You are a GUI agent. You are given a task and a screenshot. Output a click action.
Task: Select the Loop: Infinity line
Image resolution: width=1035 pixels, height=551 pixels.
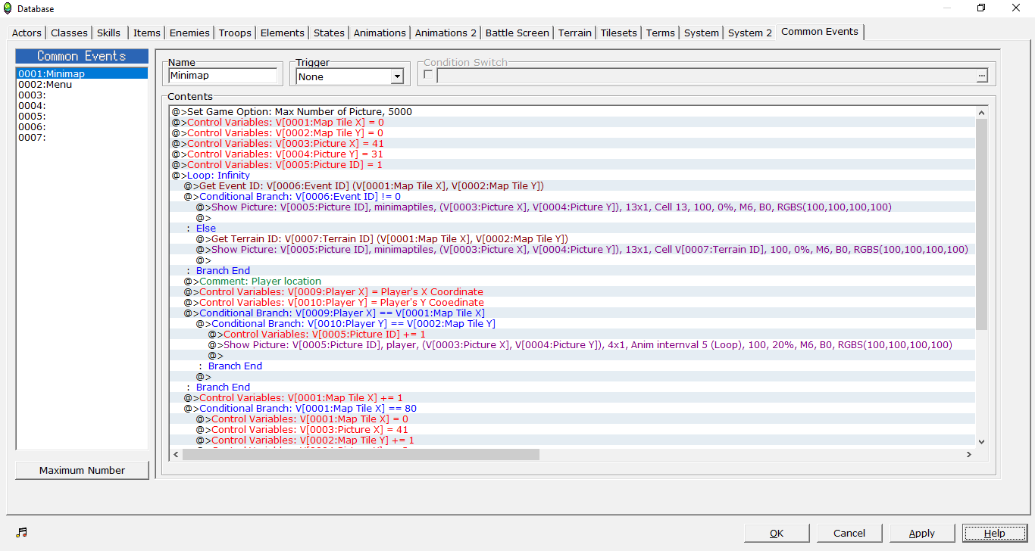click(573, 175)
